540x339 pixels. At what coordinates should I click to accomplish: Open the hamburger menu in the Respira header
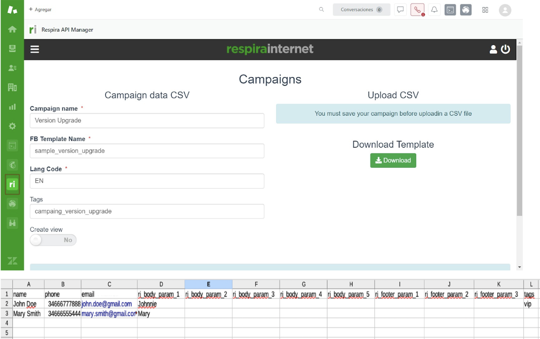[35, 49]
